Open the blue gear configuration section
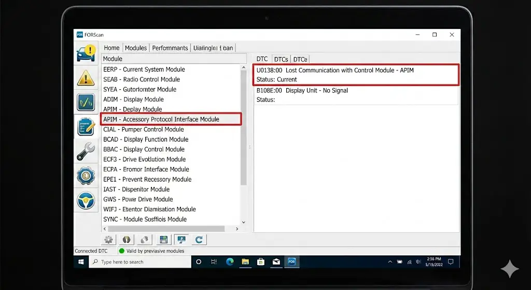This screenshot has height=290, width=531. tap(86, 176)
